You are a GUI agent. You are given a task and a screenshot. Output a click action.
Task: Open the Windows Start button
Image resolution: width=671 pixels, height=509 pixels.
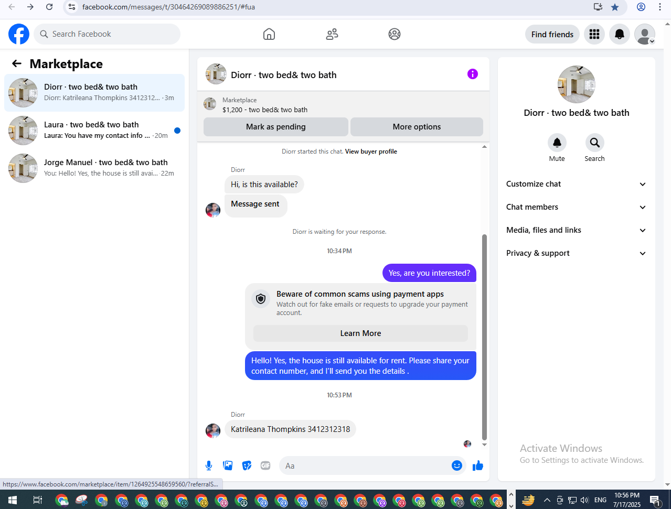coord(13,500)
